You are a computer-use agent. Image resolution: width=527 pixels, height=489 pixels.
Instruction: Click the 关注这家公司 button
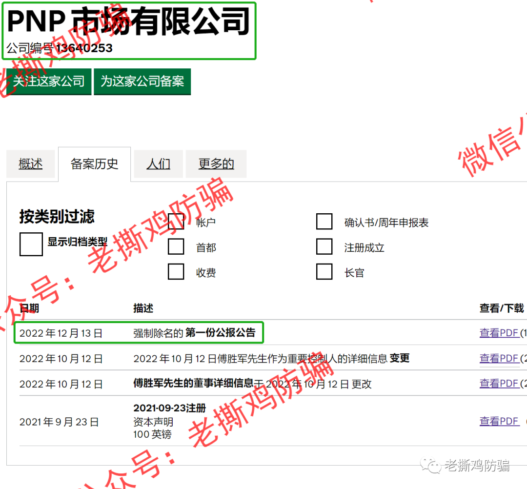click(x=49, y=81)
